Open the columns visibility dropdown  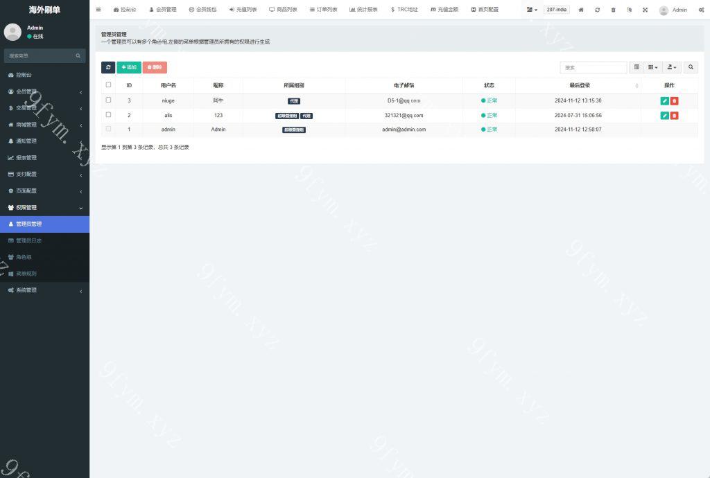point(653,67)
